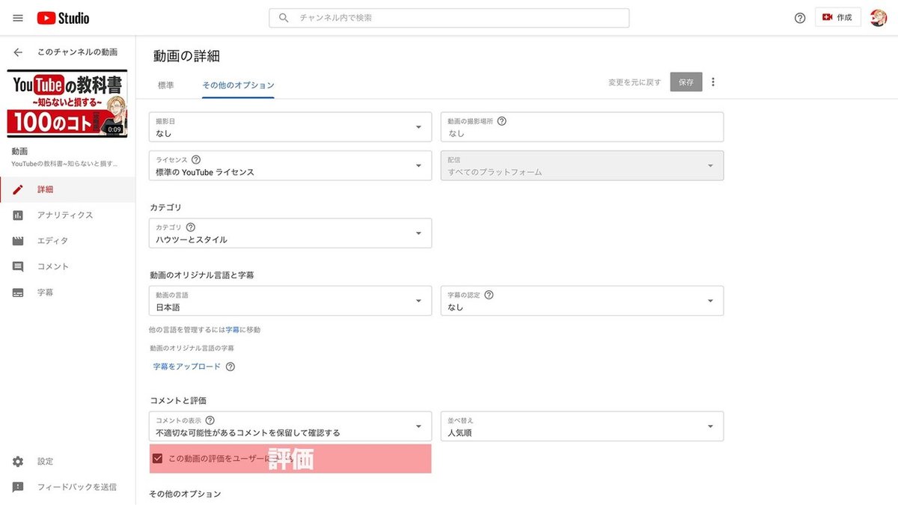Click 変更を元に戻す to undo changes
Image resolution: width=898 pixels, height=505 pixels.
click(635, 82)
